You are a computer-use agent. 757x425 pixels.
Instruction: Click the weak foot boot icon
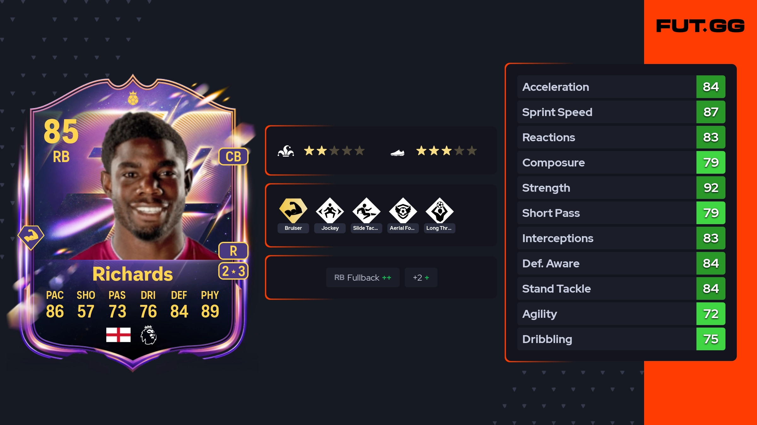397,153
